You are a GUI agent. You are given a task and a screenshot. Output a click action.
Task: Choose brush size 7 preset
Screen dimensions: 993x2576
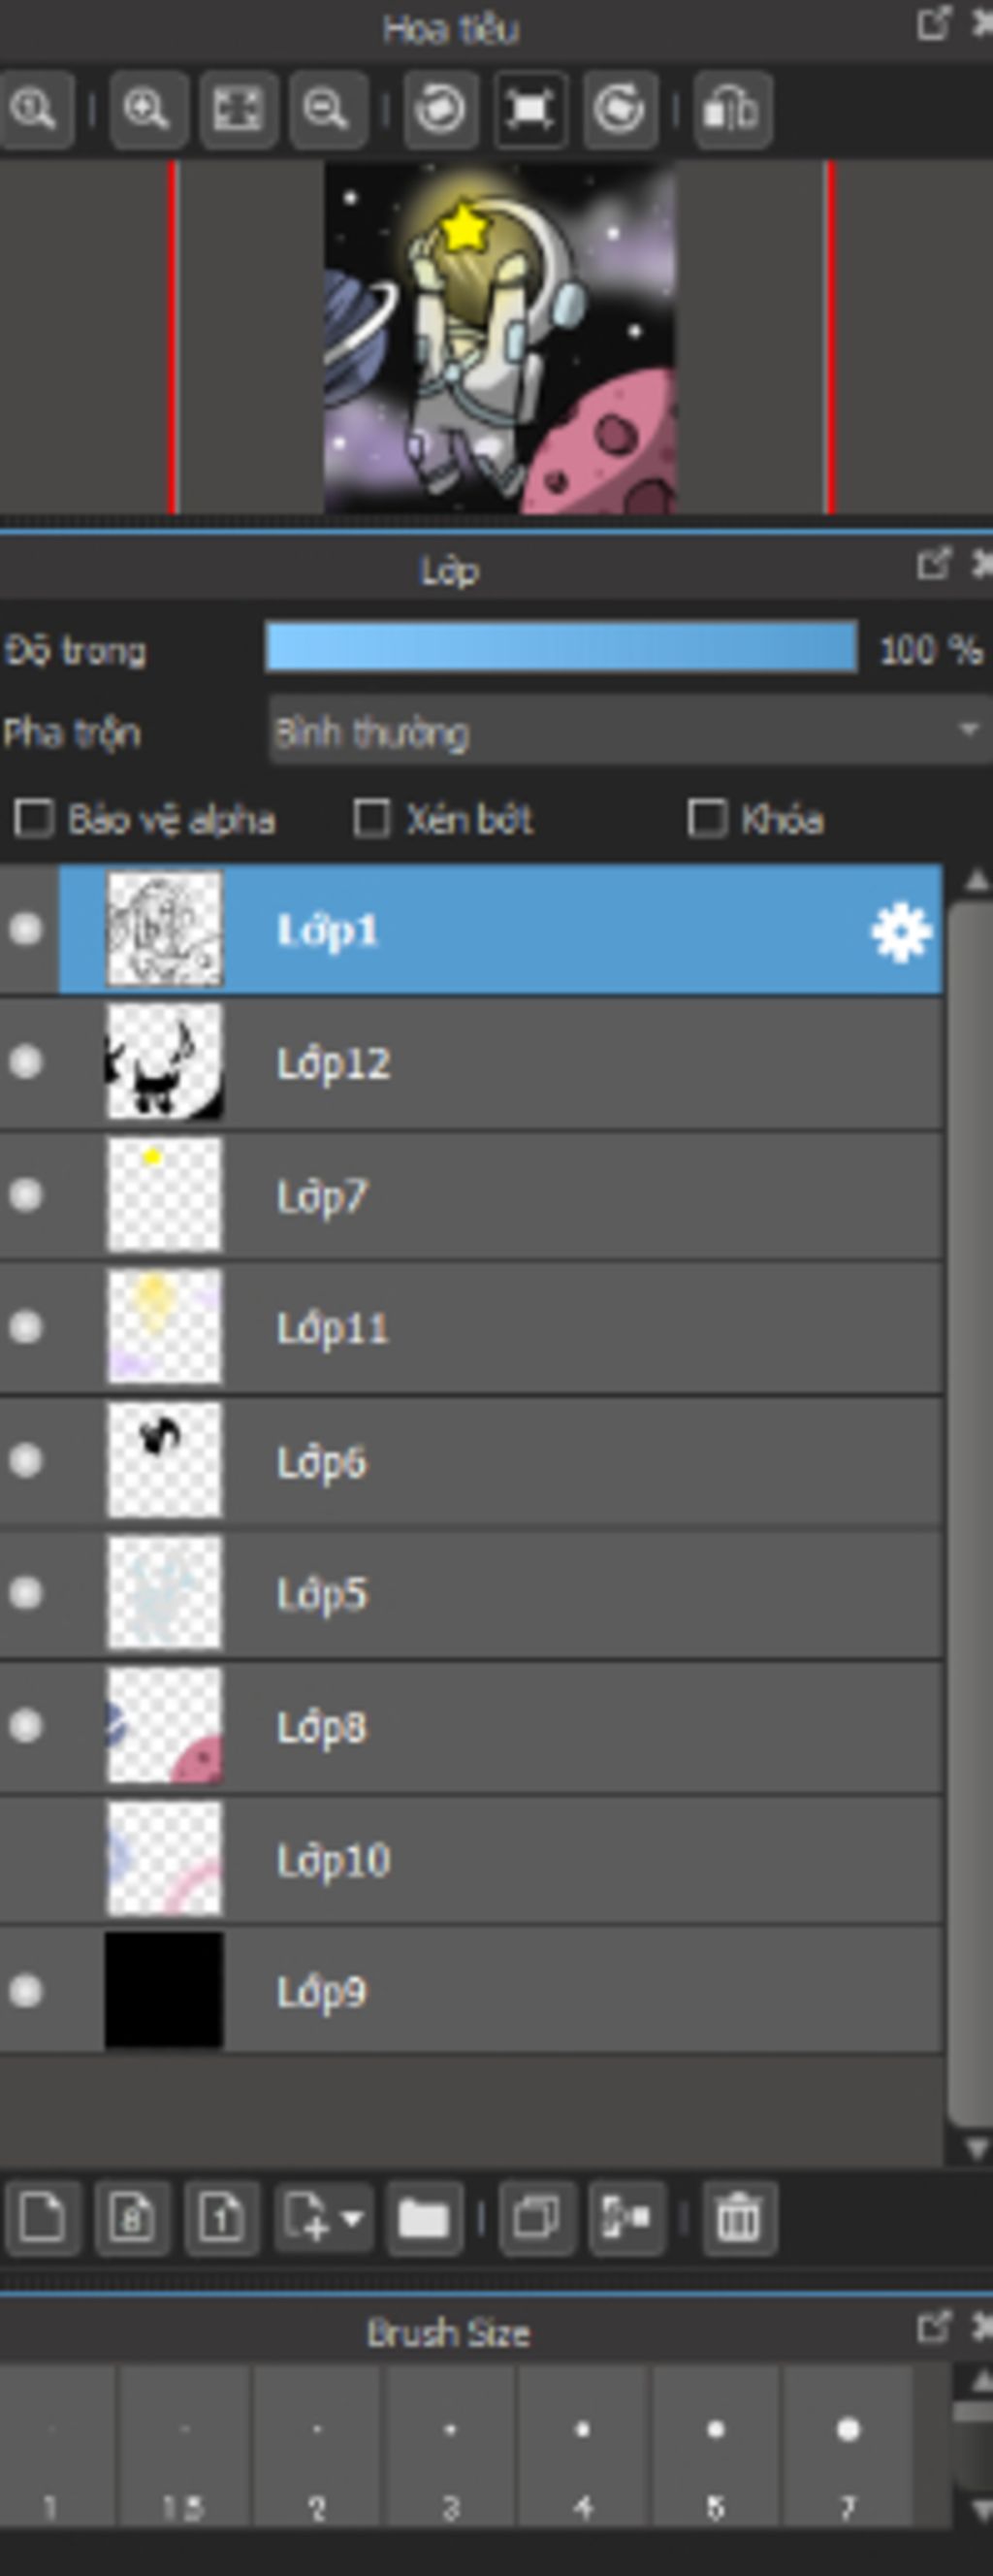click(x=848, y=2442)
